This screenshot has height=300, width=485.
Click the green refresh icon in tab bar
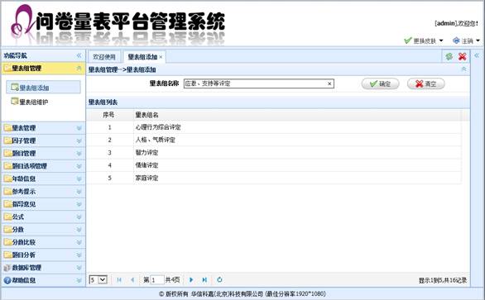[449, 56]
